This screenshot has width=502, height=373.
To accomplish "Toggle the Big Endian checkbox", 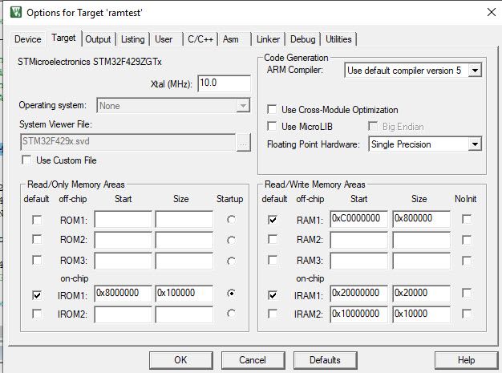I will [373, 126].
